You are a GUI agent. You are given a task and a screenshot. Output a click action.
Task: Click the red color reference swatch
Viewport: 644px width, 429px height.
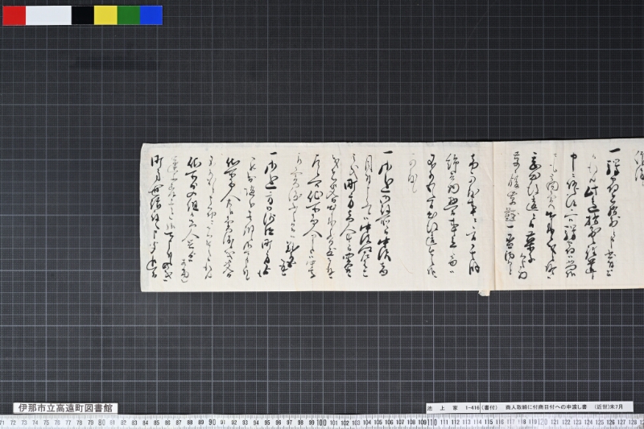pyautogui.click(x=14, y=15)
